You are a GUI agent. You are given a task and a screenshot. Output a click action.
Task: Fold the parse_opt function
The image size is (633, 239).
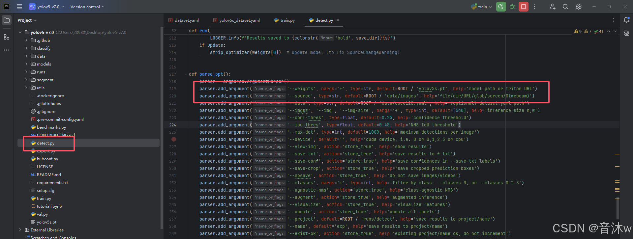pos(186,74)
